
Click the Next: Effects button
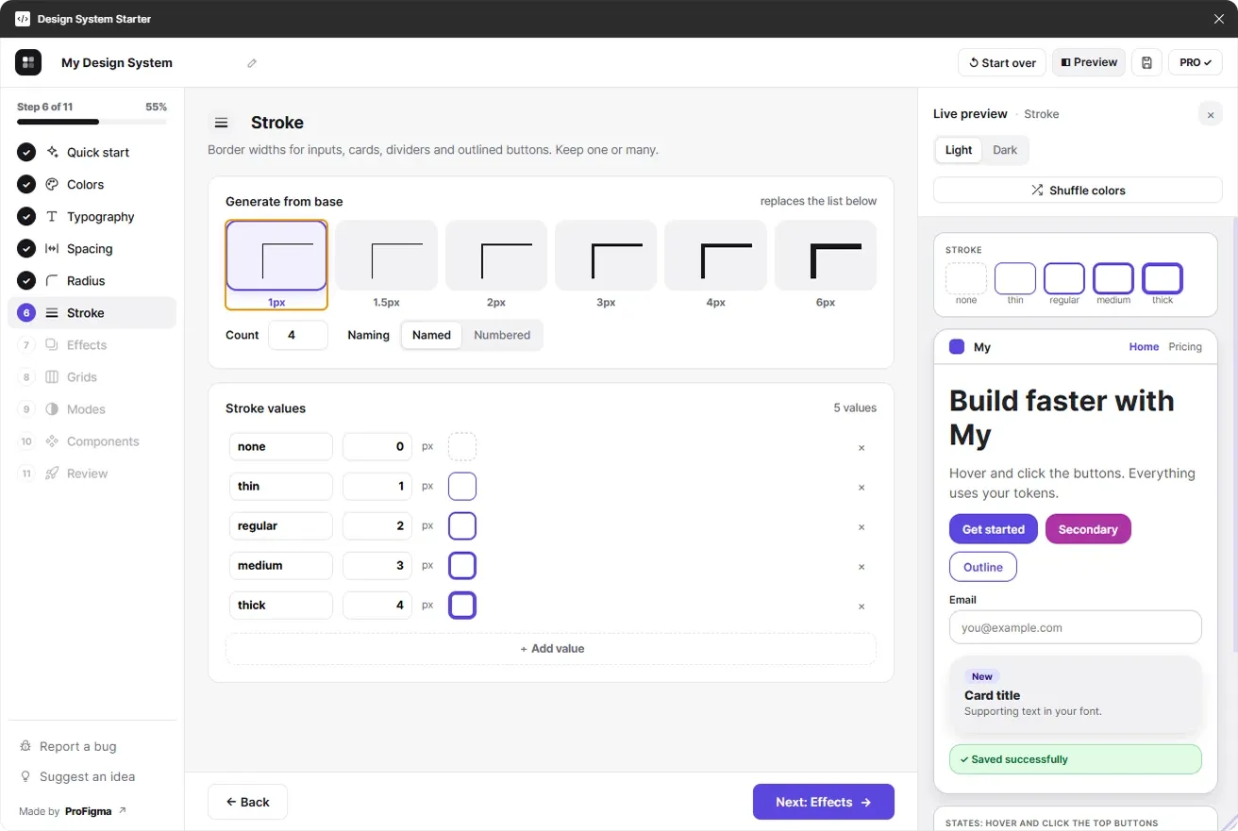click(x=824, y=802)
